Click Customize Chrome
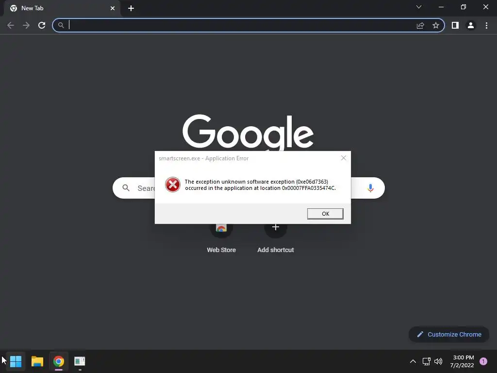The image size is (497, 373). (x=449, y=334)
